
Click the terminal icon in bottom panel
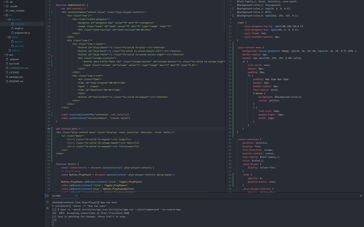(x=47, y=196)
